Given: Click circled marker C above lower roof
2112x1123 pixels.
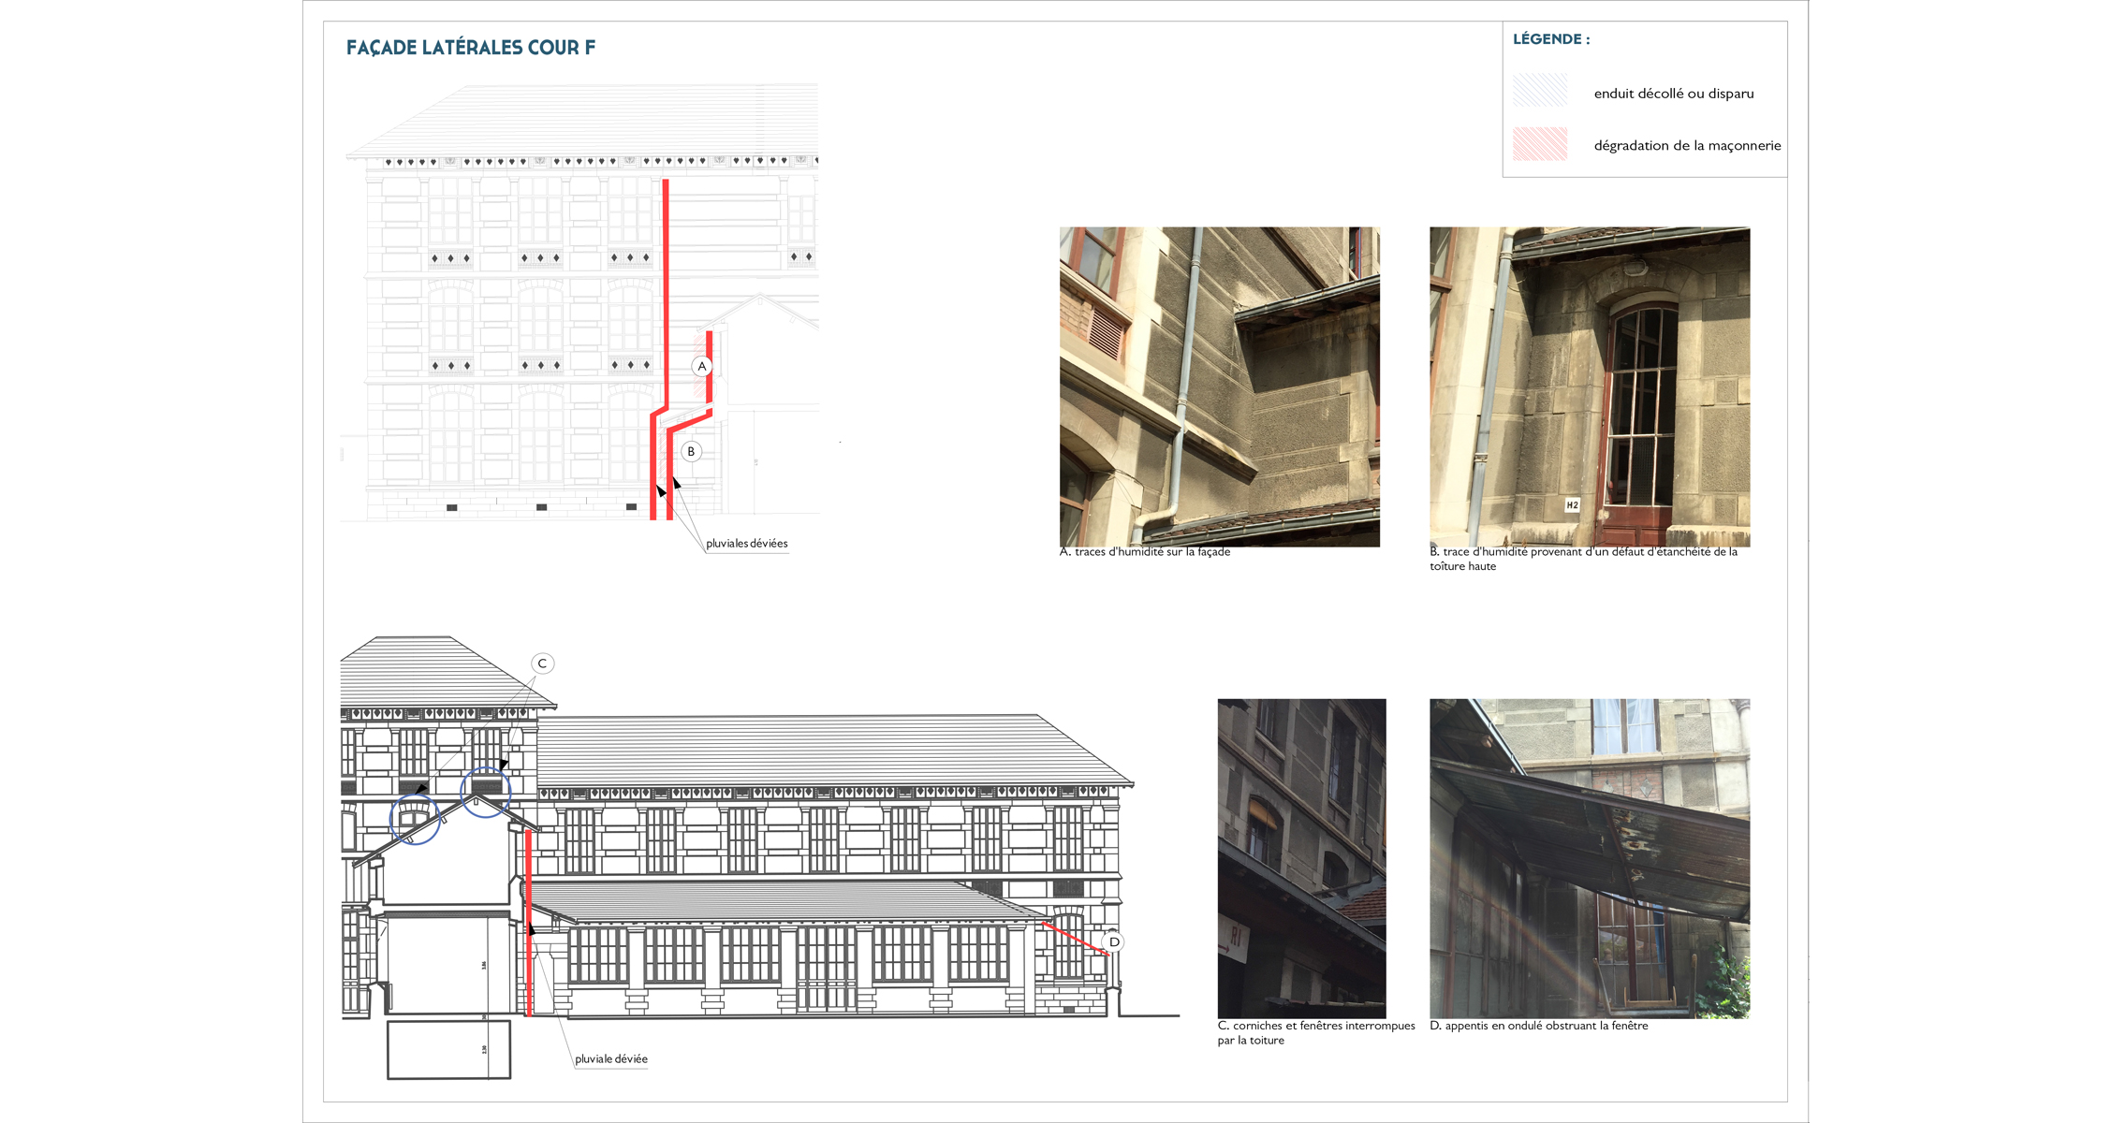Looking at the screenshot, I should point(542,664).
